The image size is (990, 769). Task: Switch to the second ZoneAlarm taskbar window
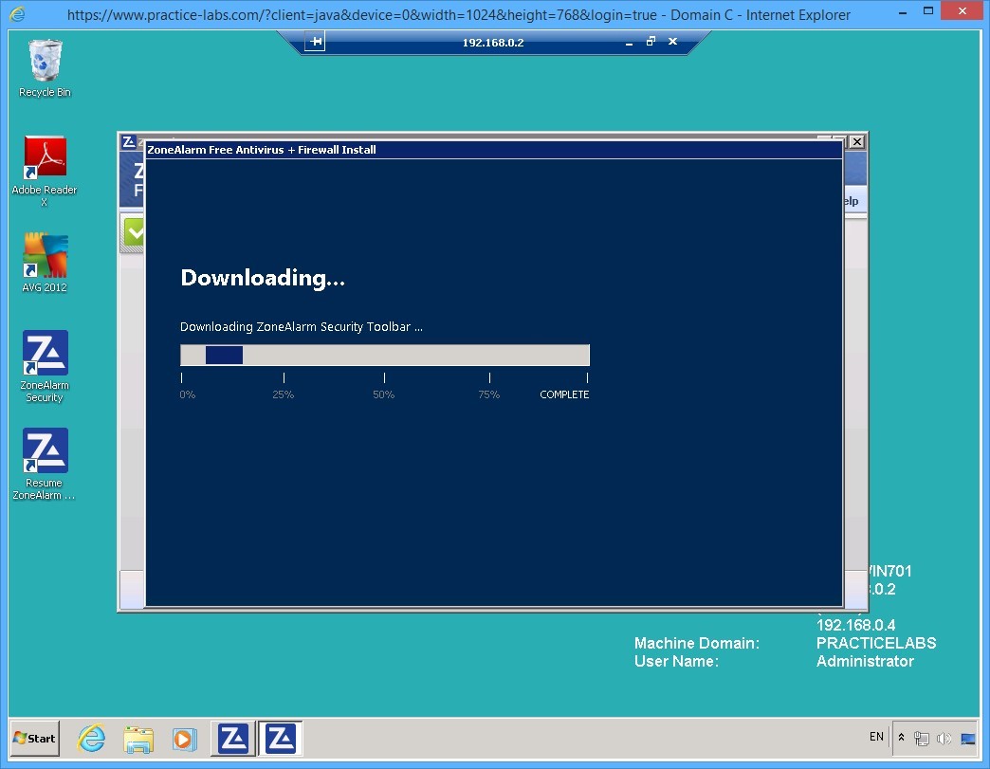[x=280, y=737]
